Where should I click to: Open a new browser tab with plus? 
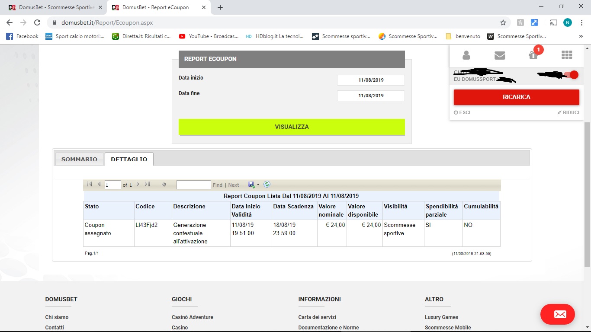pyautogui.click(x=220, y=7)
